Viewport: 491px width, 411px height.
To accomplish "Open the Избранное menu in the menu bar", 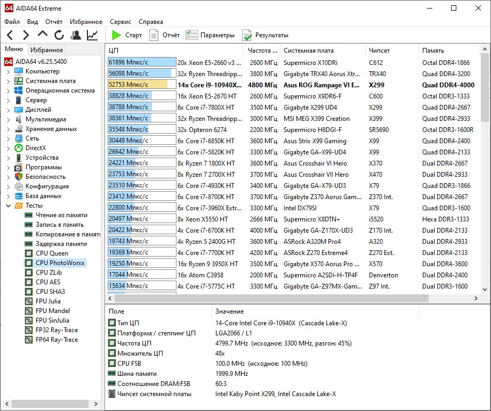I will coord(86,22).
